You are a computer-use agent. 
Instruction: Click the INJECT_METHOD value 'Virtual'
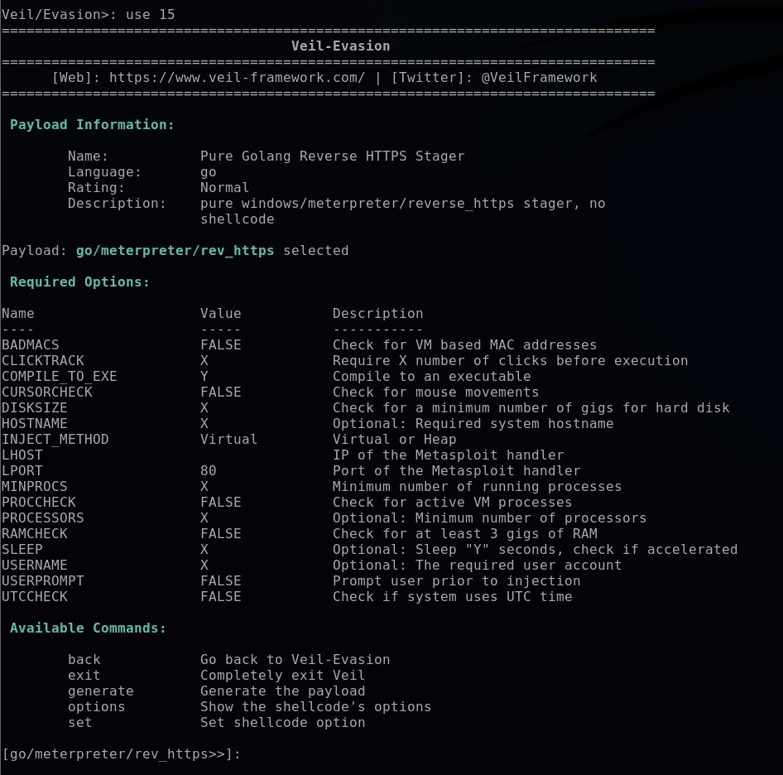coord(228,439)
